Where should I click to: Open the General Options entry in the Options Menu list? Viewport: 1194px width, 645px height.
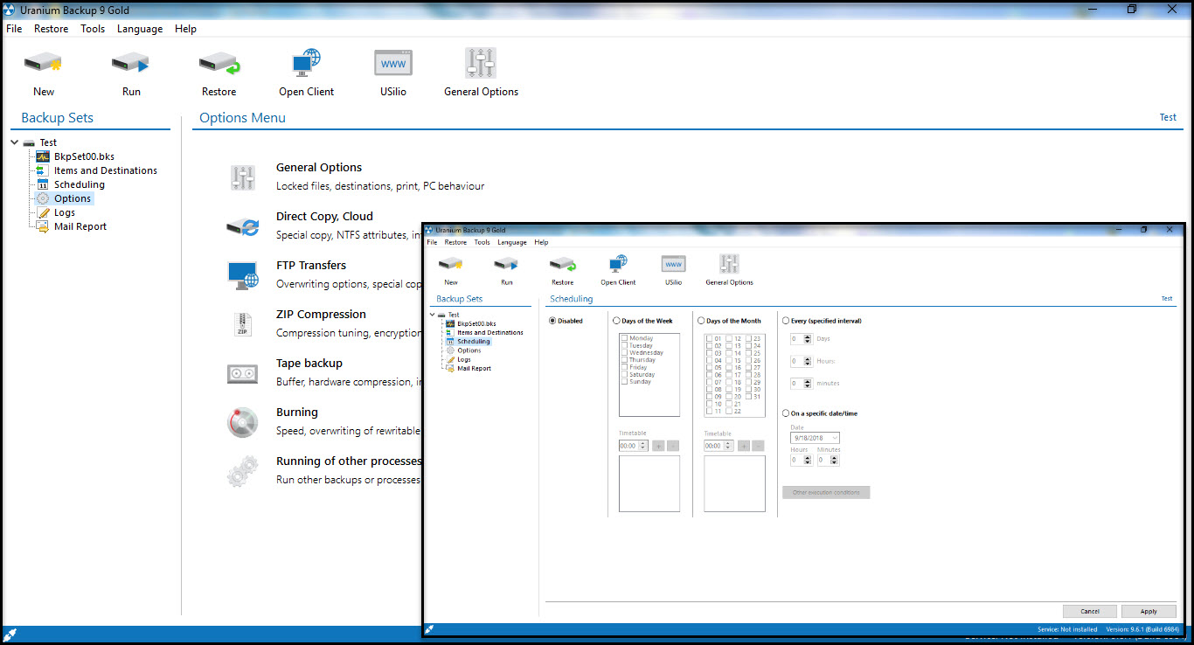pos(319,168)
